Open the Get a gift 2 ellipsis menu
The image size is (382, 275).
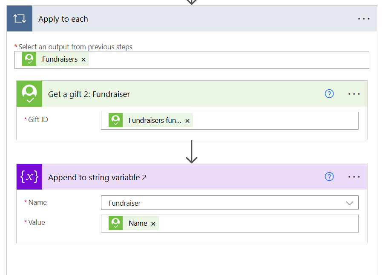click(x=354, y=94)
